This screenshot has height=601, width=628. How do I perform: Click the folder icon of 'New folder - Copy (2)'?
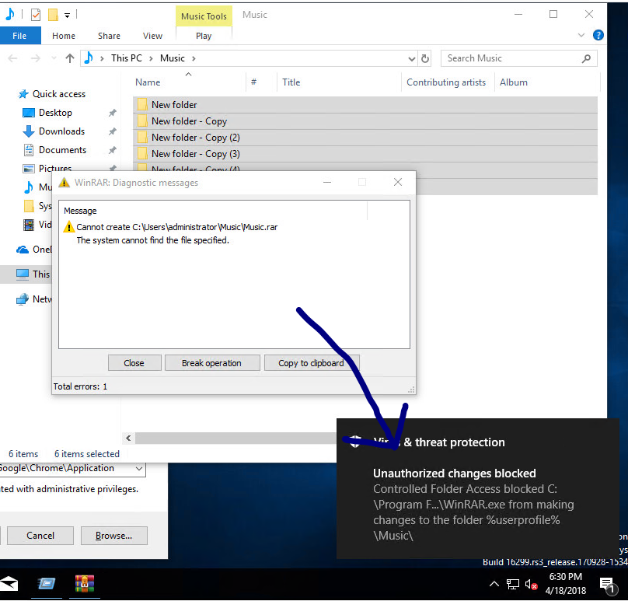142,138
